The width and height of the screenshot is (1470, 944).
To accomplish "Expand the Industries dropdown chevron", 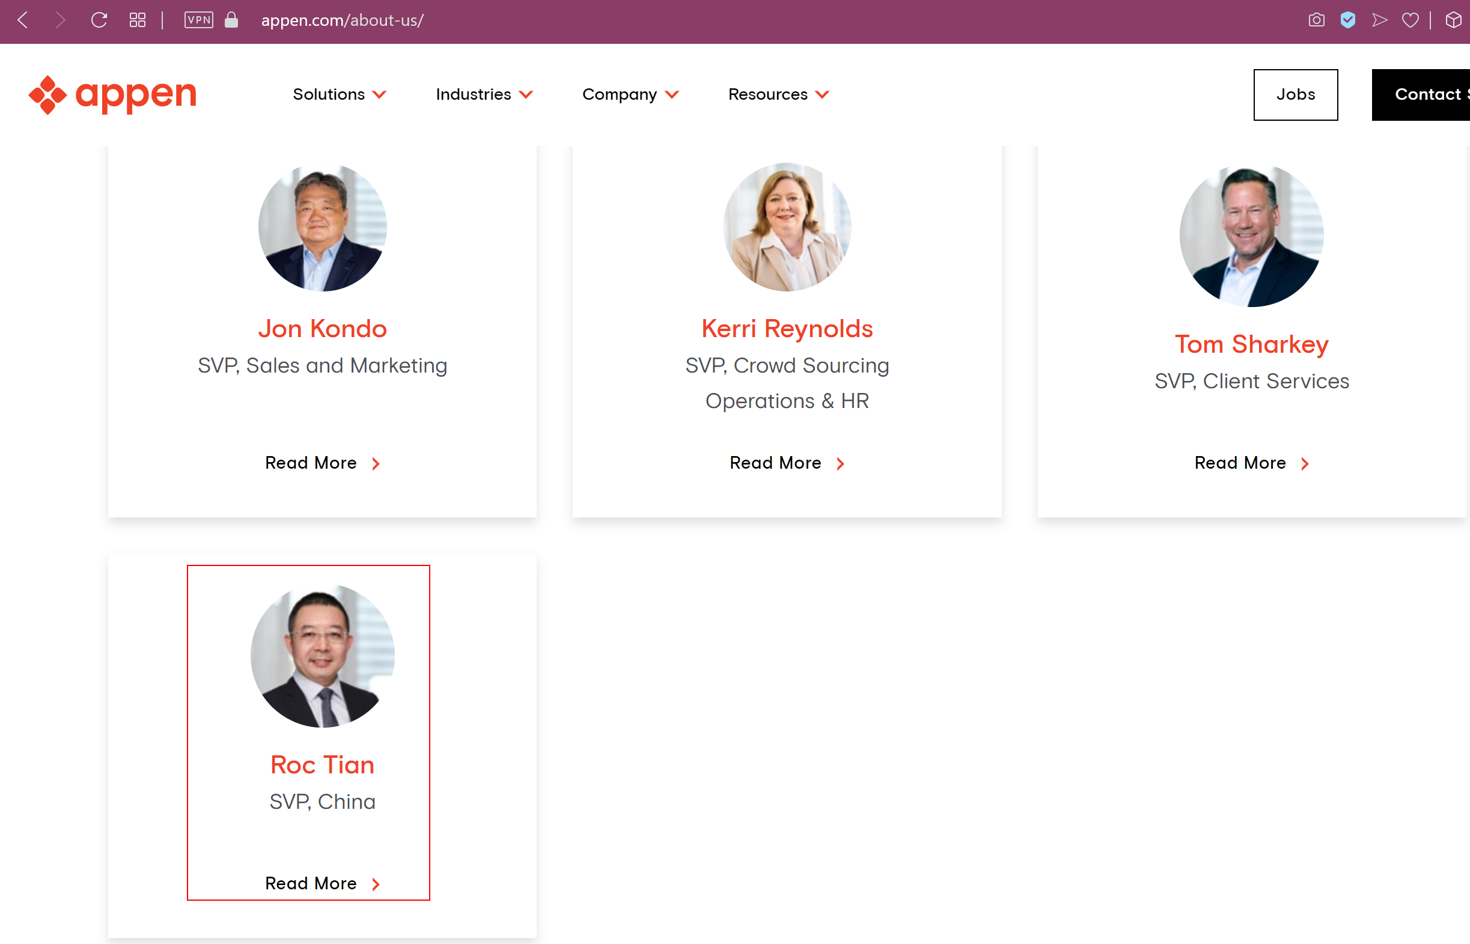I will (x=526, y=95).
